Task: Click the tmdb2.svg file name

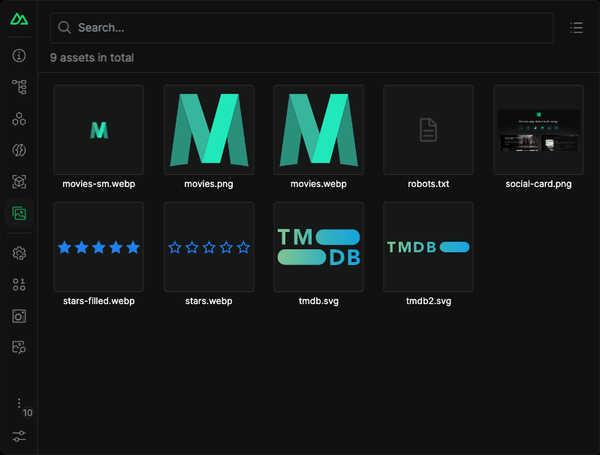Action: click(429, 301)
